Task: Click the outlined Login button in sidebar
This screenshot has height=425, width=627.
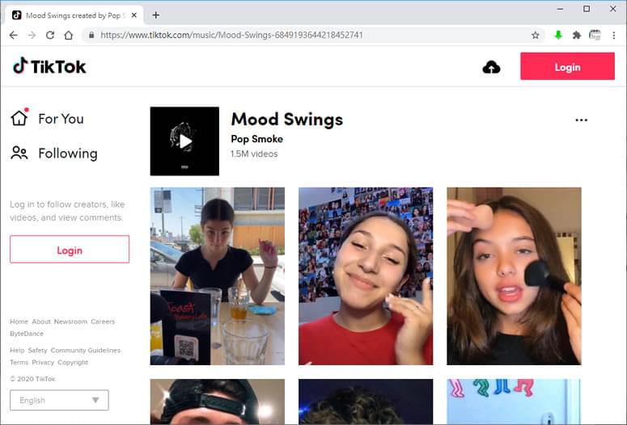Action: click(x=70, y=250)
